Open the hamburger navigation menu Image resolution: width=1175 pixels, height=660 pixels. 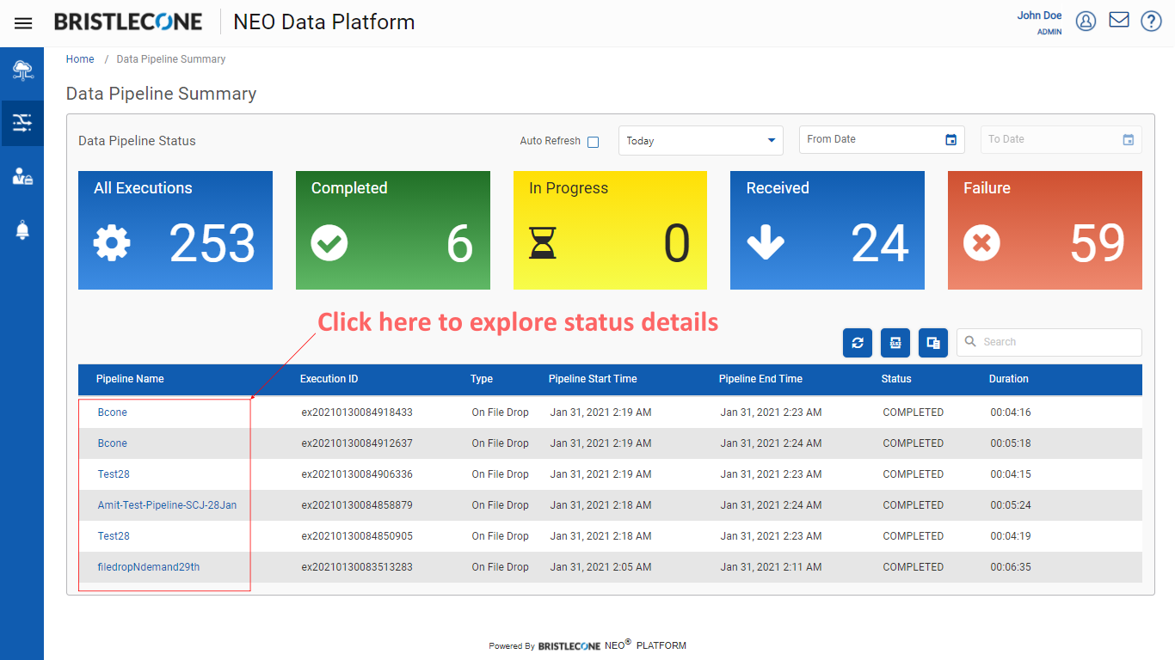click(x=23, y=23)
